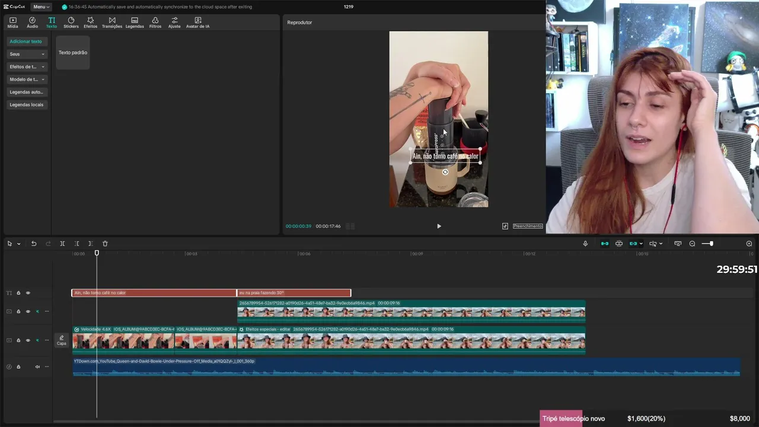
Task: Delete the selected clip
Action: click(x=105, y=244)
